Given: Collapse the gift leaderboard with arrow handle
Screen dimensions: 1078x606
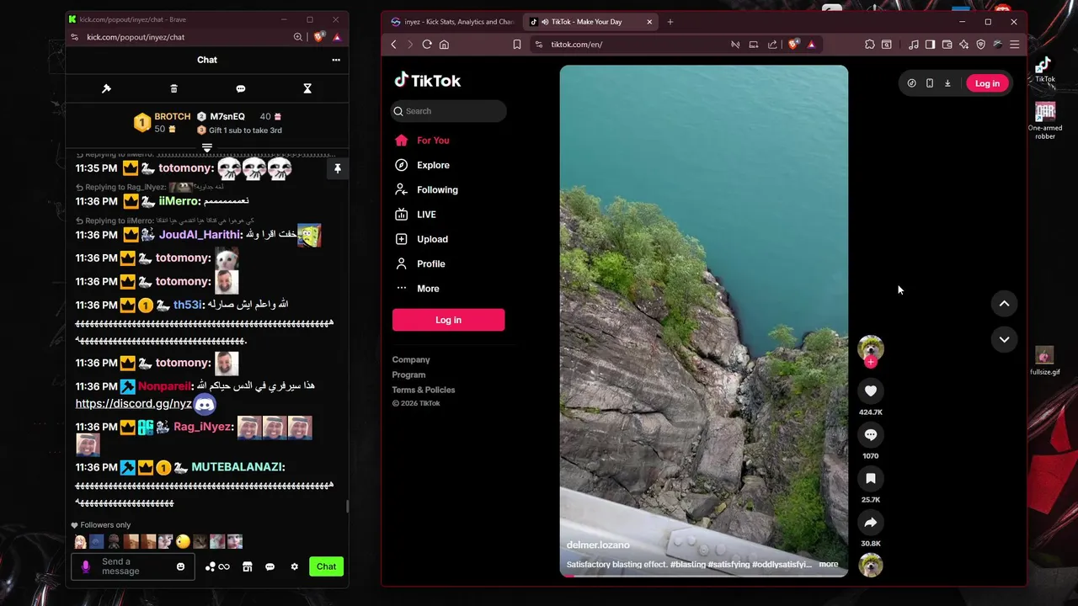Looking at the screenshot, I should pyautogui.click(x=207, y=147).
